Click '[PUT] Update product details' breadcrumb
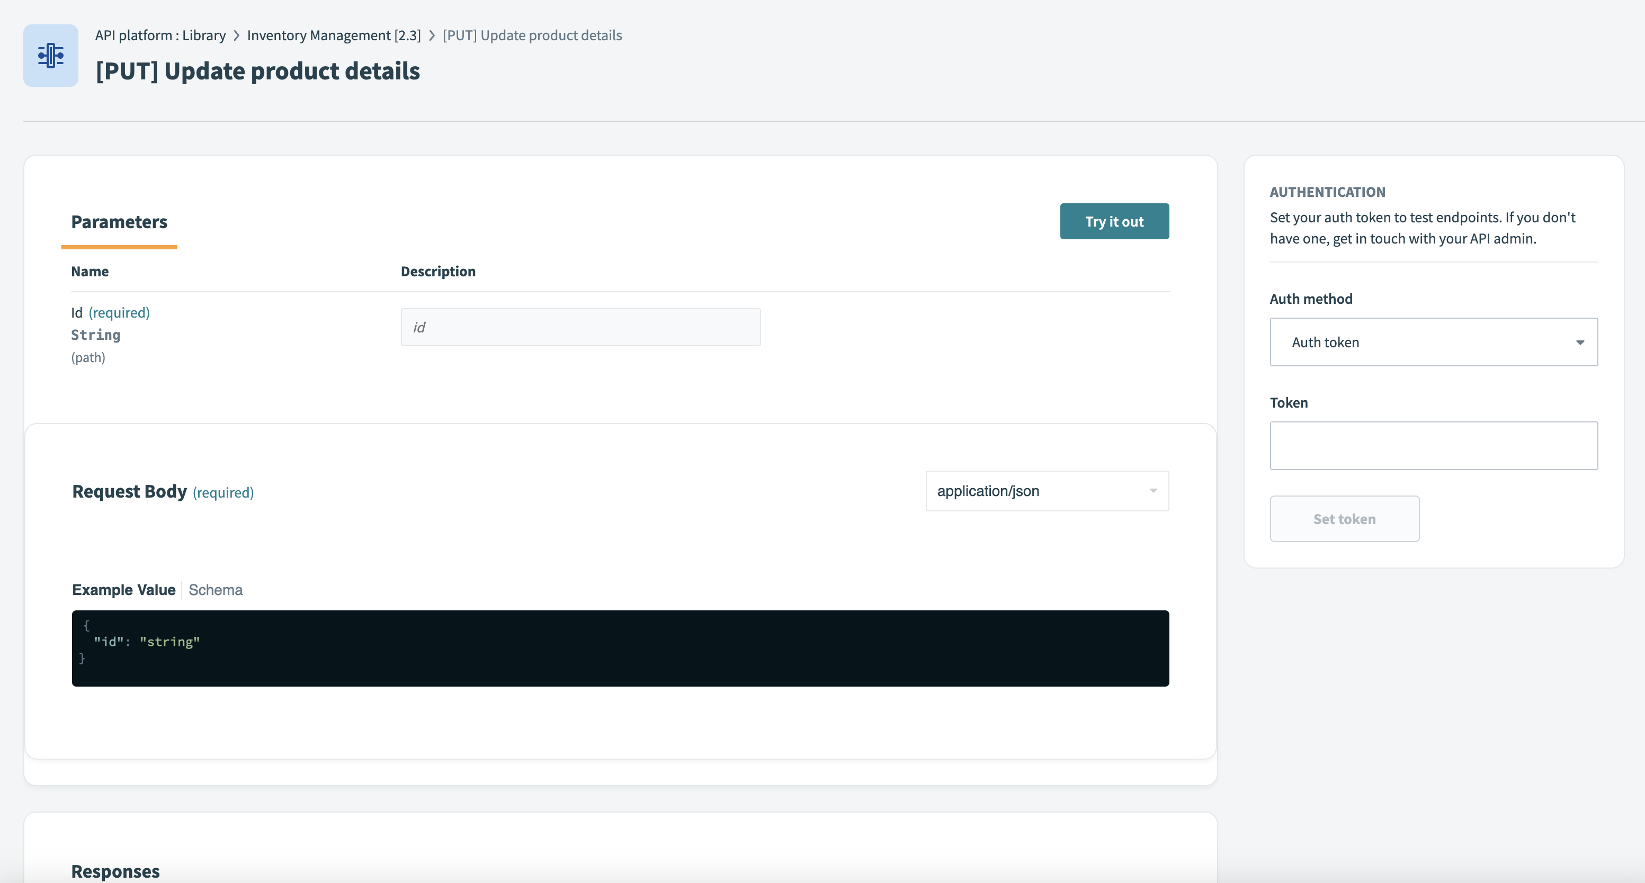Viewport: 1645px width, 883px height. tap(532, 36)
